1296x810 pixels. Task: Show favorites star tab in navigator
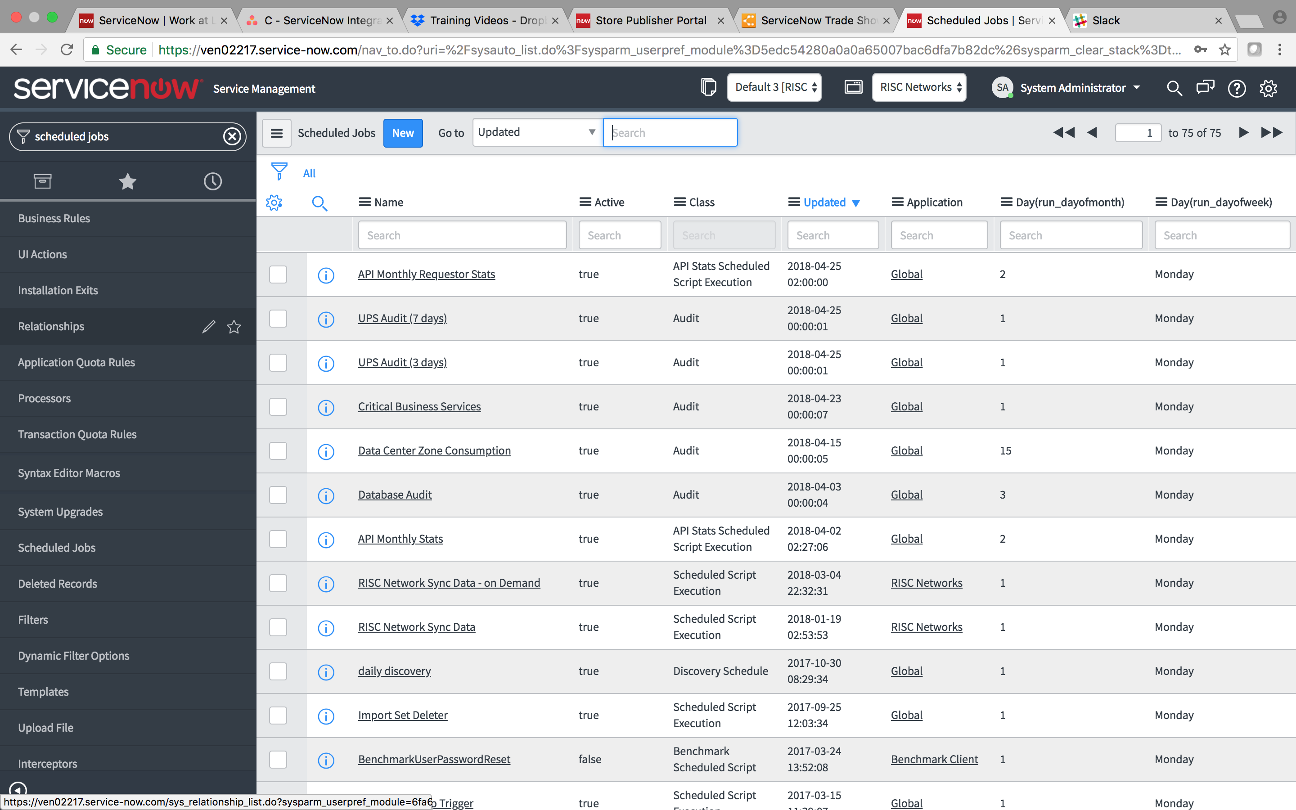[x=127, y=182]
